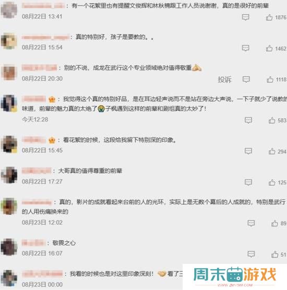Image resolution: width=287 pixels, height=290 pixels.
Task: Open the 周末游戏 watermark logo
Action: pyautogui.click(x=235, y=276)
